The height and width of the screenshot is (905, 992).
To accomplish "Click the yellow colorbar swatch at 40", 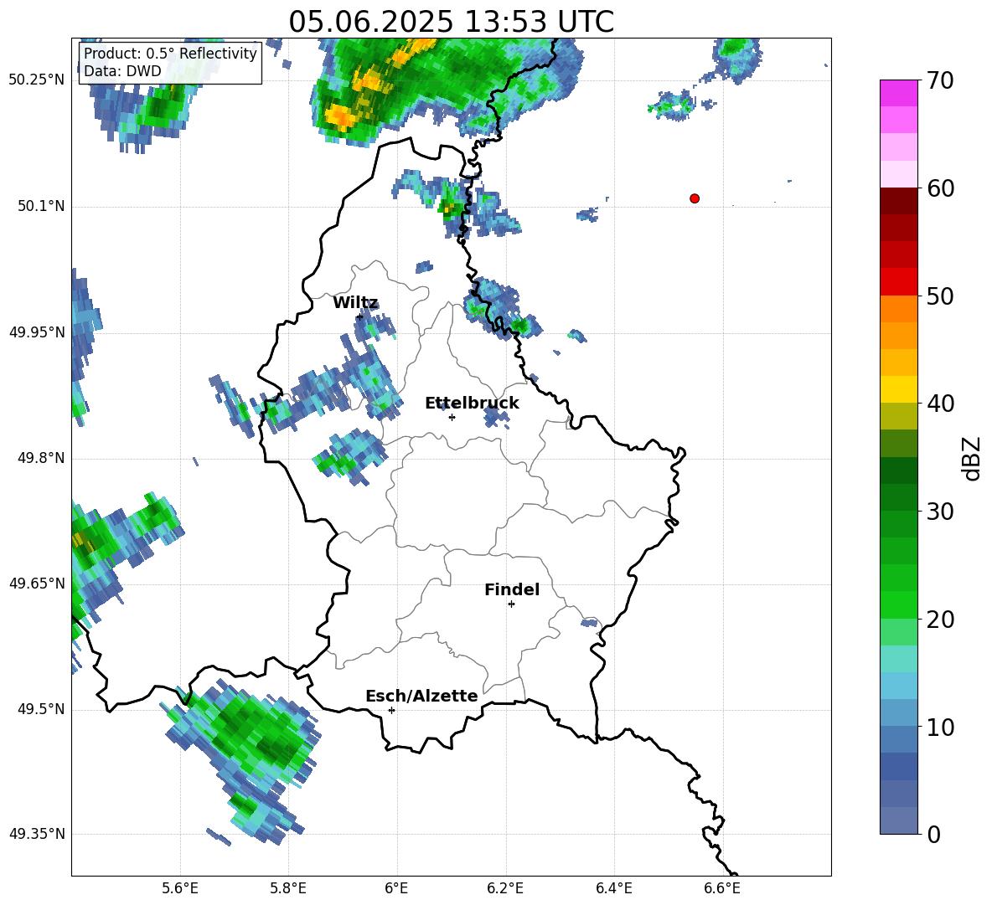I will [898, 389].
